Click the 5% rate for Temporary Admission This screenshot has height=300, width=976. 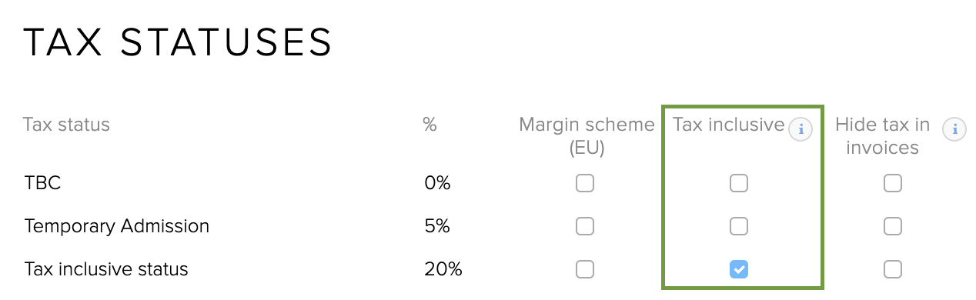[x=436, y=226]
